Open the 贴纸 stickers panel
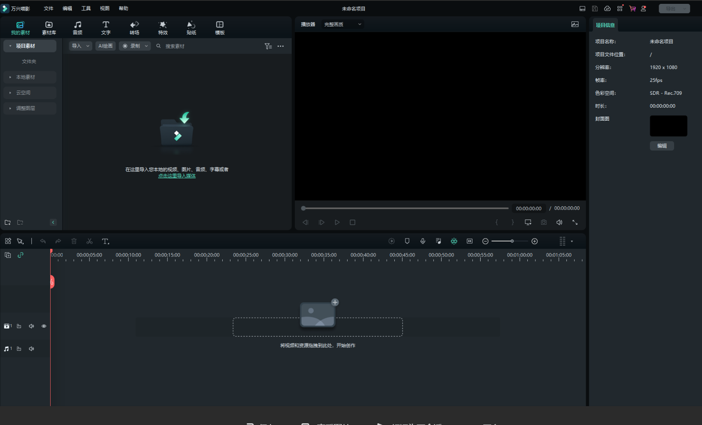This screenshot has height=425, width=702. coord(191,28)
